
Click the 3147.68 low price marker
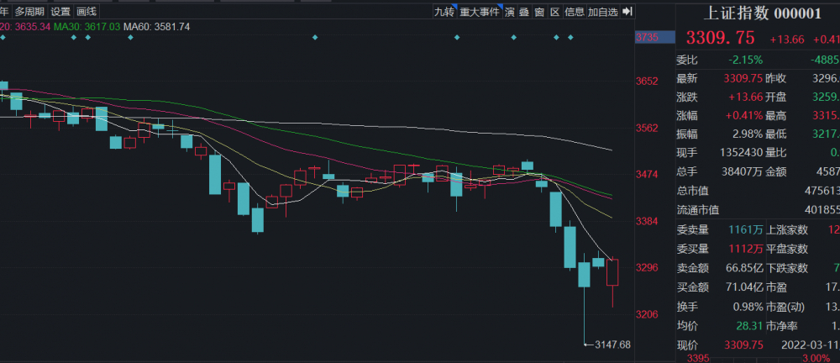[611, 345]
